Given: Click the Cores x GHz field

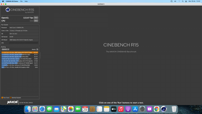Looking at the screenshot, I should coord(23,31).
